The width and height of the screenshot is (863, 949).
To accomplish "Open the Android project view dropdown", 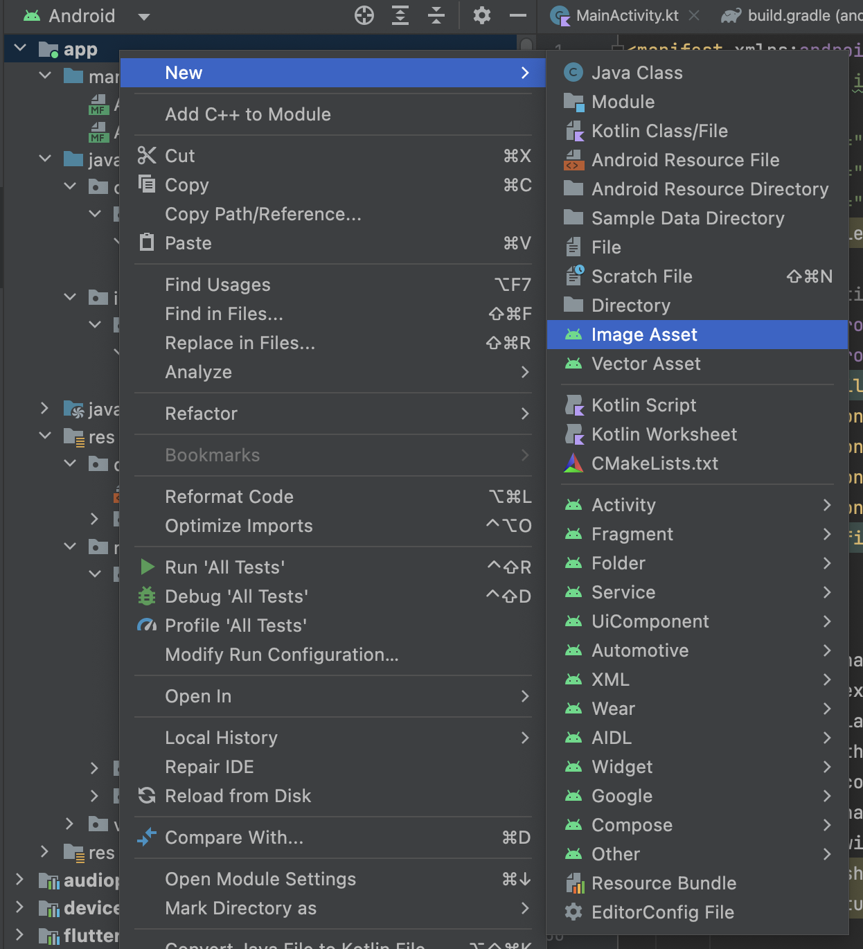I will click(144, 17).
